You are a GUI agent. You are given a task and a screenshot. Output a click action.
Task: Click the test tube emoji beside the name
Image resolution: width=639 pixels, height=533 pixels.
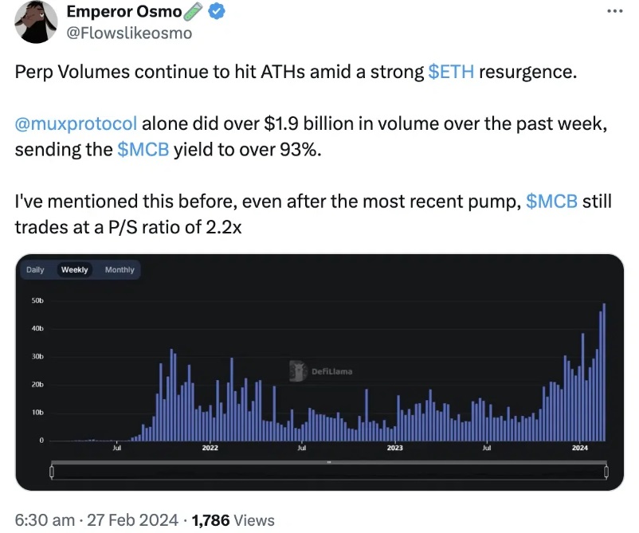[x=193, y=11]
